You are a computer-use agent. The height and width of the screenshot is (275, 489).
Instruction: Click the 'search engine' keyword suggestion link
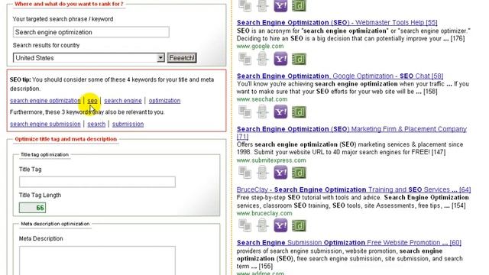click(123, 101)
